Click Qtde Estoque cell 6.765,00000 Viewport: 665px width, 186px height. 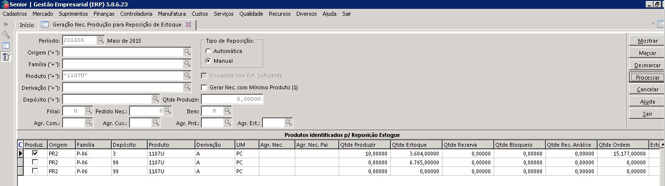tap(416, 162)
